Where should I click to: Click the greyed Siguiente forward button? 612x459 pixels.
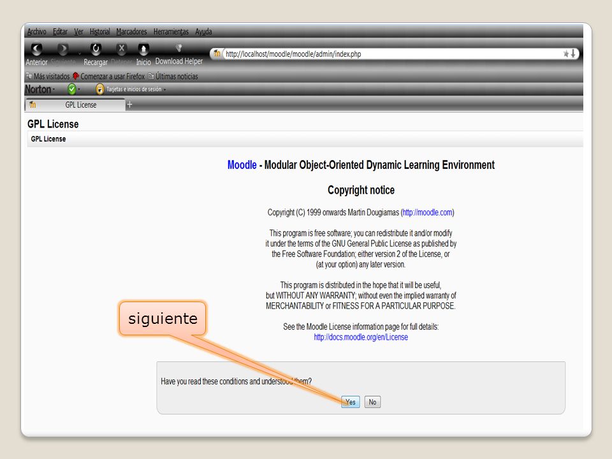pyautogui.click(x=63, y=54)
